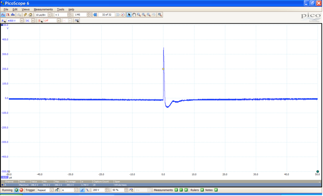Open the File menu
Screen dimensions: 323x196
tap(6, 9)
